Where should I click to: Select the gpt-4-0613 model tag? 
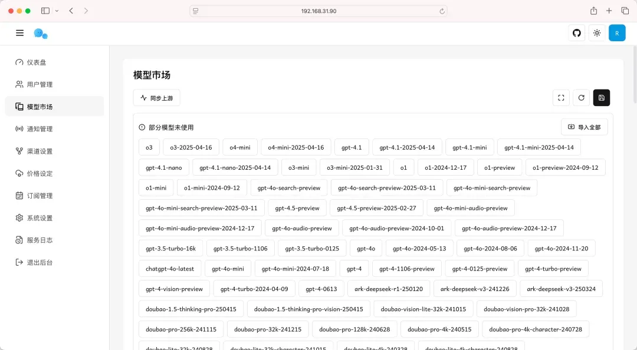[321, 289]
